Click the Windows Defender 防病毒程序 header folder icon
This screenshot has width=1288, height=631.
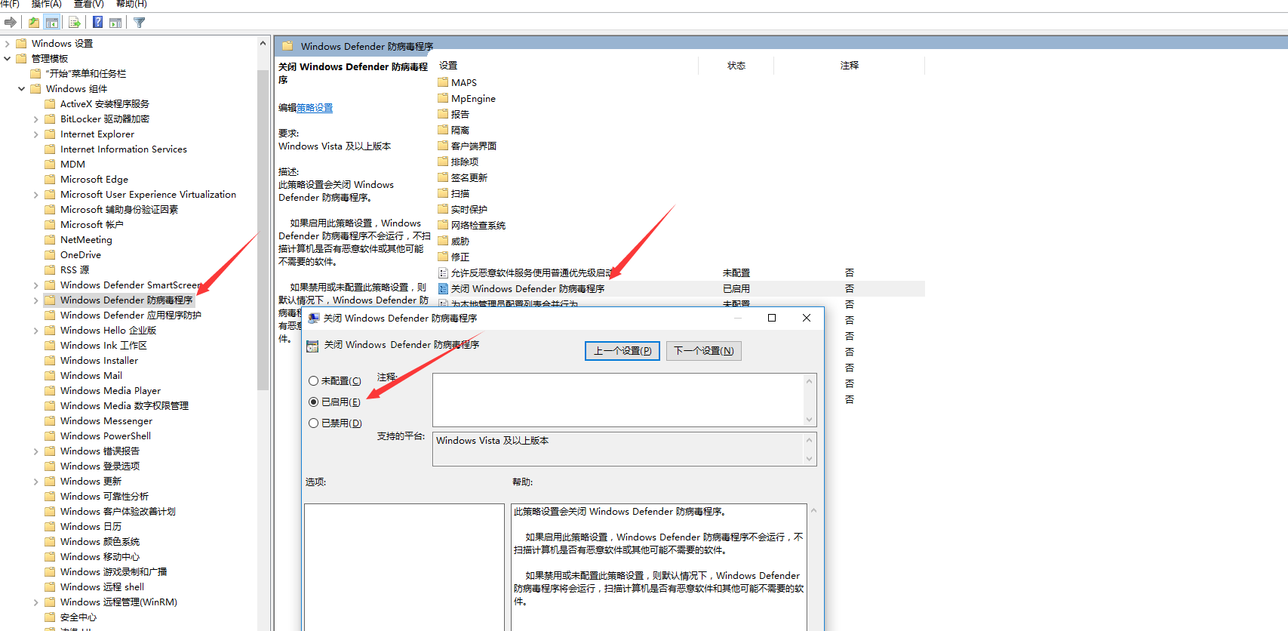(287, 46)
